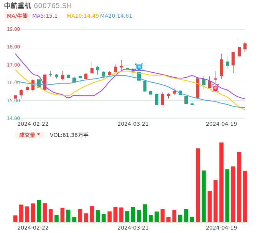
Task: Click the 19.00 price axis label
Action: coord(13,29)
